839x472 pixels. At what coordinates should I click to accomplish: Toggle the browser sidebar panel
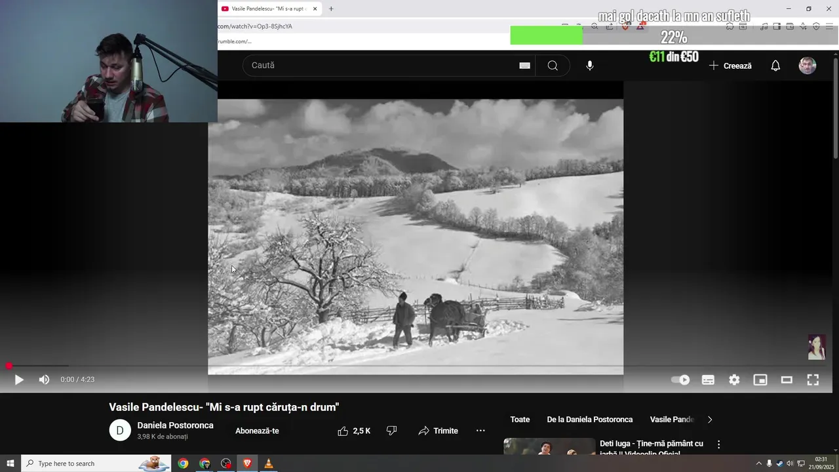777,26
